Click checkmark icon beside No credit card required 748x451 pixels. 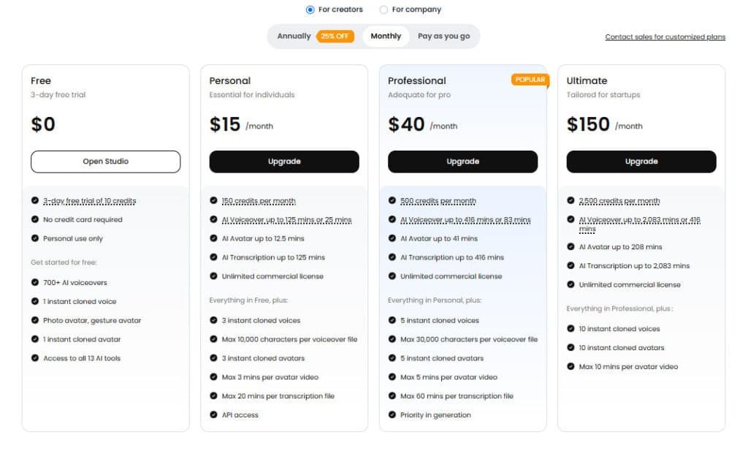pyautogui.click(x=35, y=219)
